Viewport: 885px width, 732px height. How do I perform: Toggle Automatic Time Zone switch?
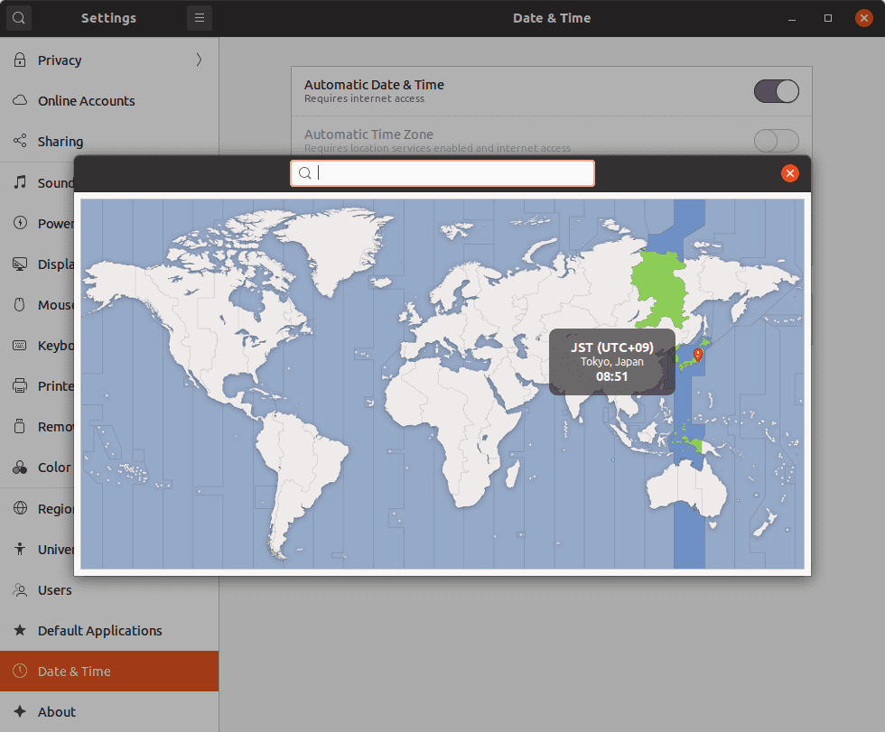[776, 141]
